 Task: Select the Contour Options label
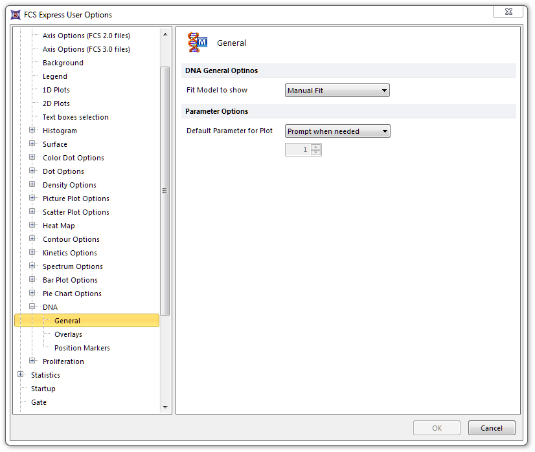click(71, 239)
